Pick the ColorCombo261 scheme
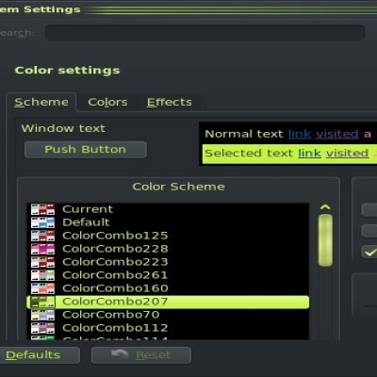The width and height of the screenshot is (377, 377). 168,275
